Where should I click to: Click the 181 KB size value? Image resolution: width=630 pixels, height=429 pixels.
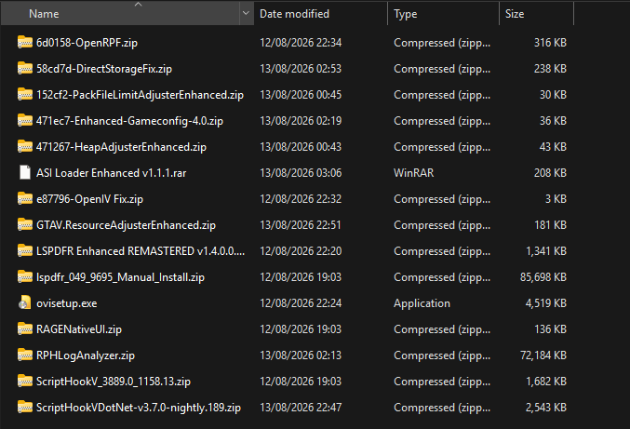pos(551,225)
